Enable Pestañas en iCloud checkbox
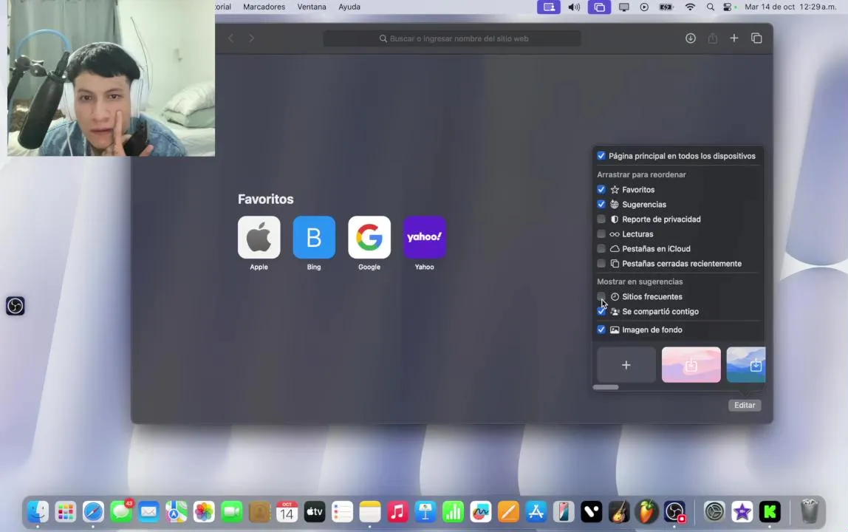The height and width of the screenshot is (532, 848). (x=601, y=248)
